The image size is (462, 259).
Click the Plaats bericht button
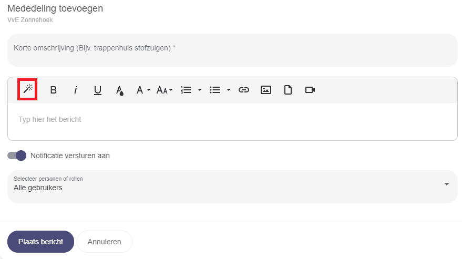tap(40, 242)
